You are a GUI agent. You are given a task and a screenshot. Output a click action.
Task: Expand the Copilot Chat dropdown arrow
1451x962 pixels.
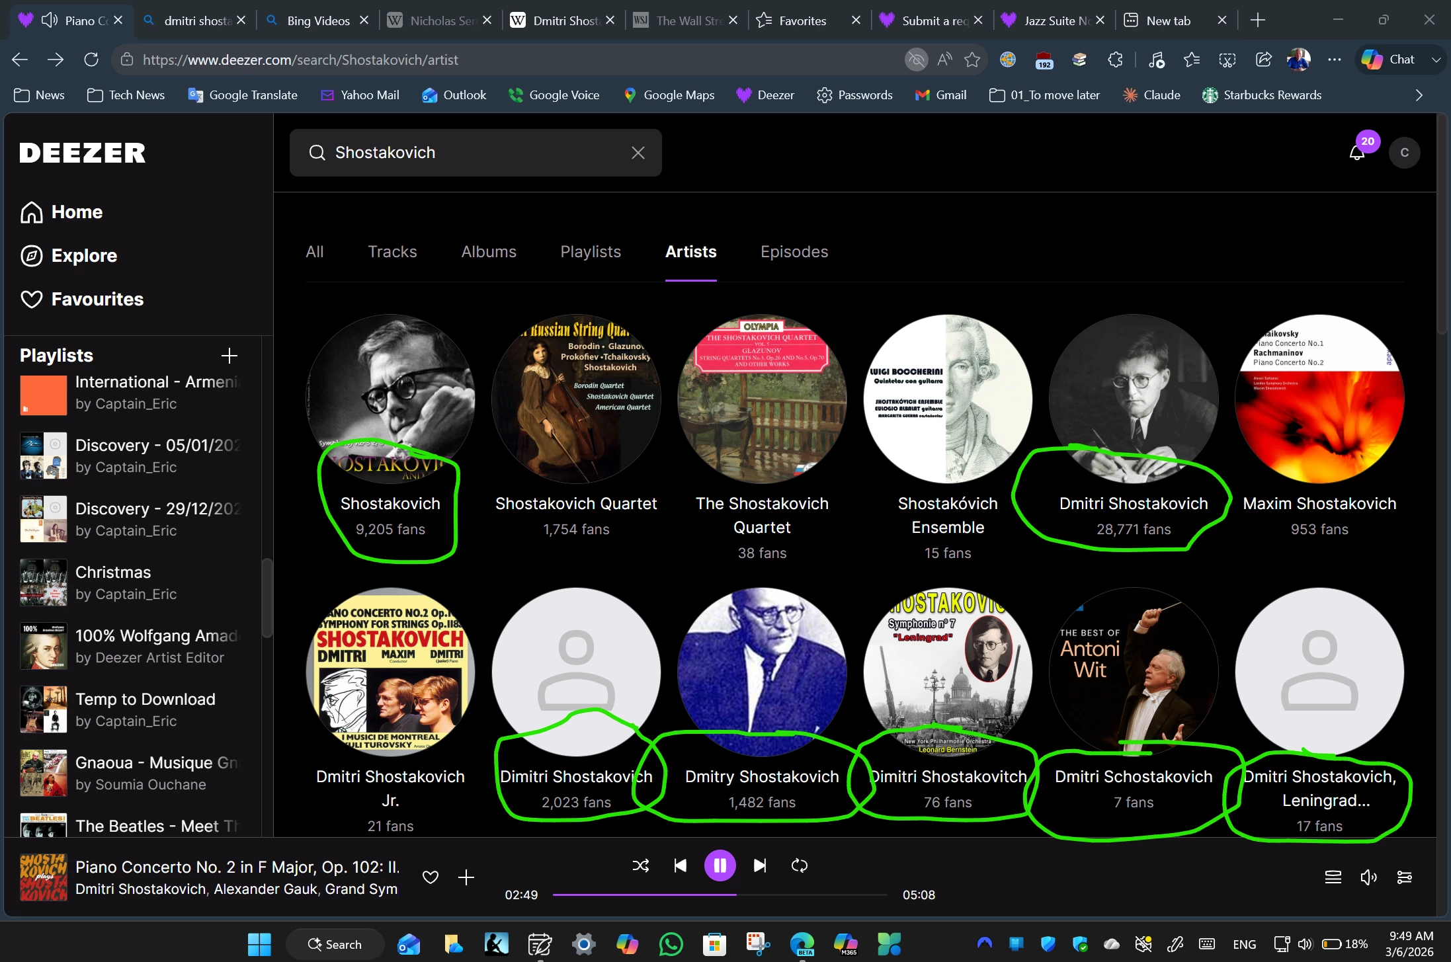click(x=1436, y=60)
